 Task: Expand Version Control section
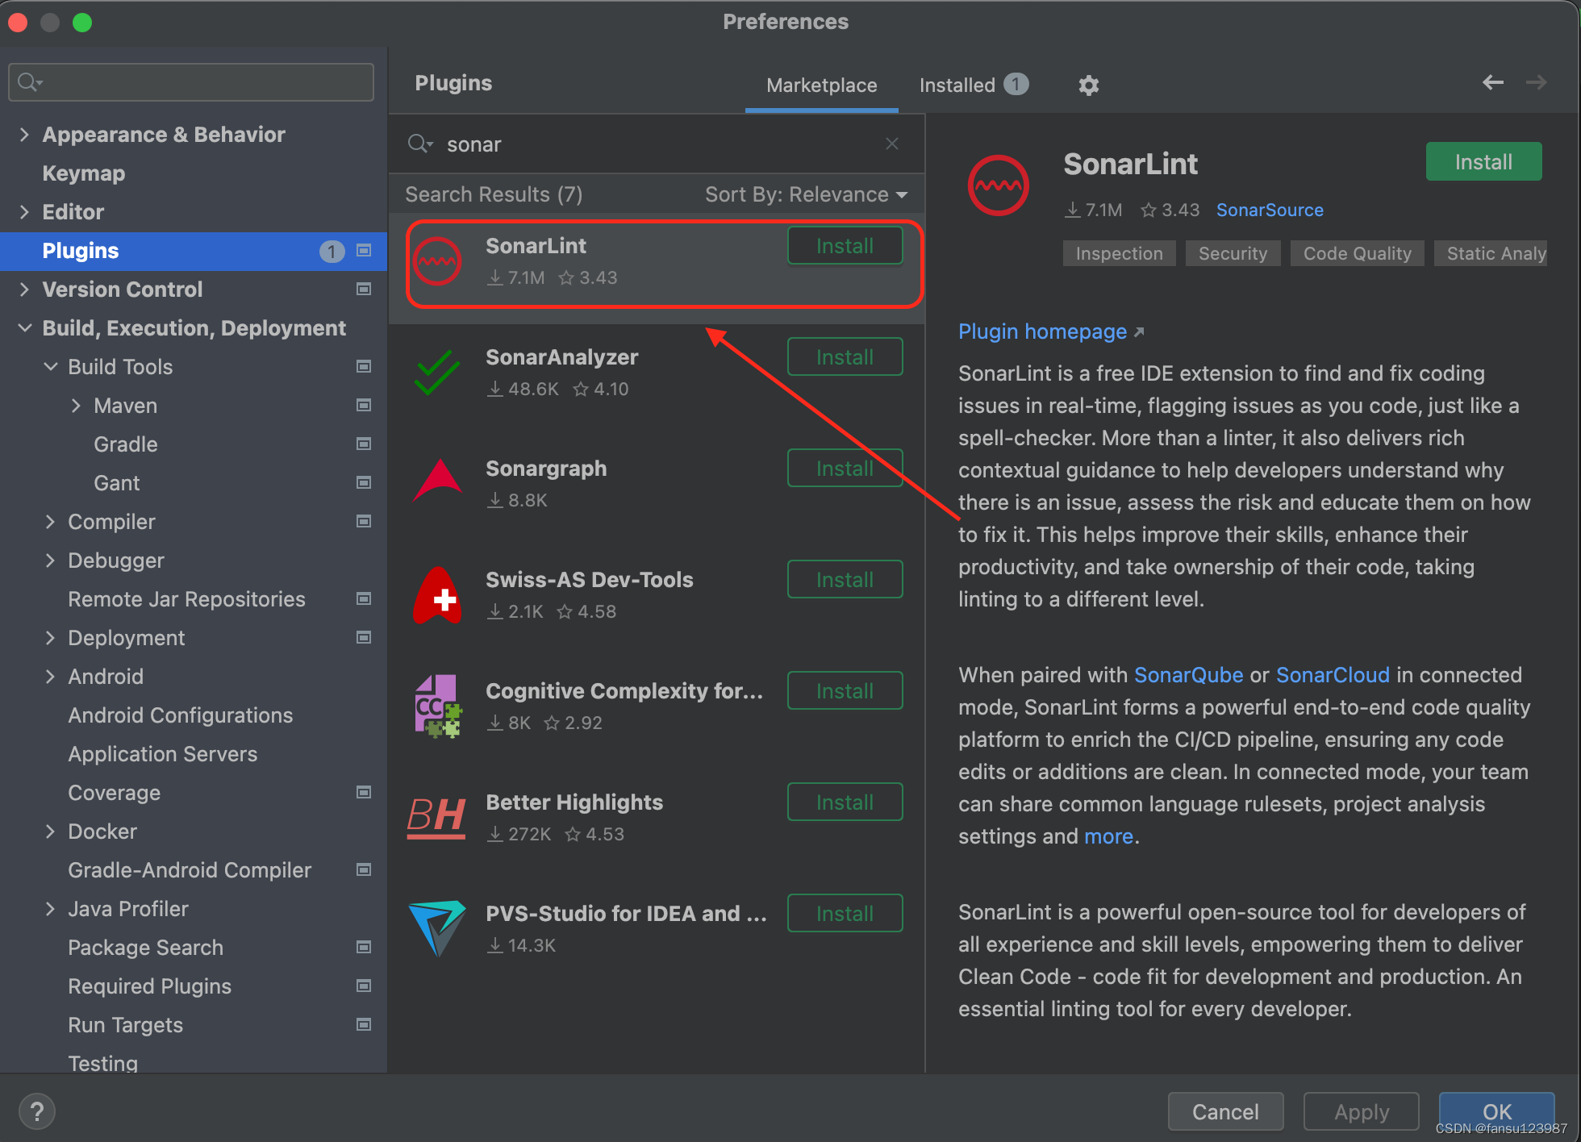pyautogui.click(x=24, y=290)
